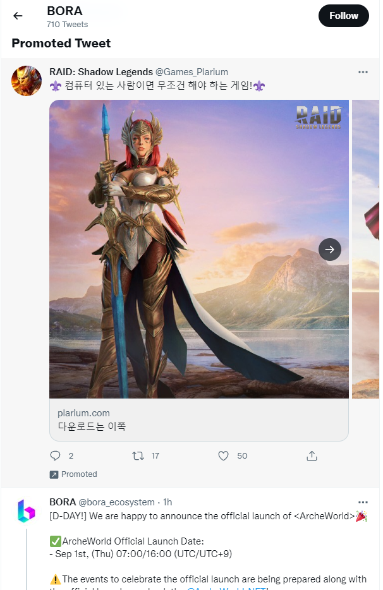The width and height of the screenshot is (383, 590).
Task: Open the @Games_Plarium handle
Action: [191, 72]
